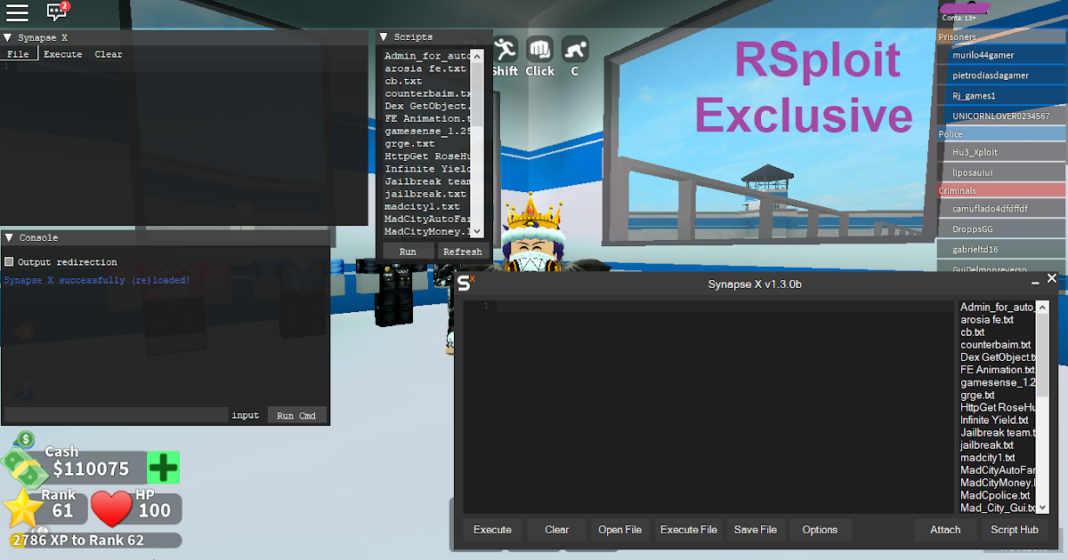The image size is (1068, 560).
Task: Open the Script Hub
Action: coord(1015,530)
